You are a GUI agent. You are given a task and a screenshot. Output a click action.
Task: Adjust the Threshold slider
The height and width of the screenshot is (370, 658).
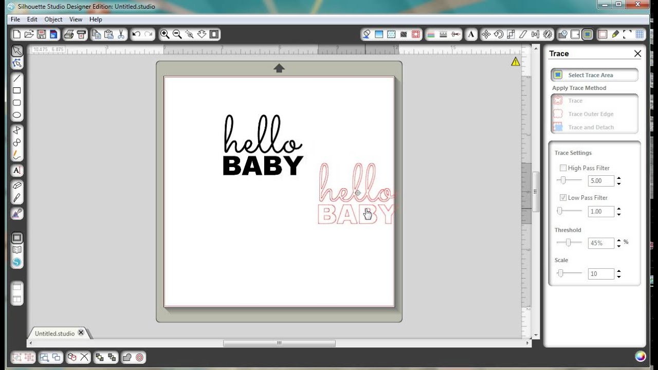click(x=568, y=243)
